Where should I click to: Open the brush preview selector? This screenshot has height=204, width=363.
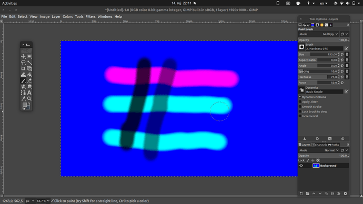click(301, 47)
